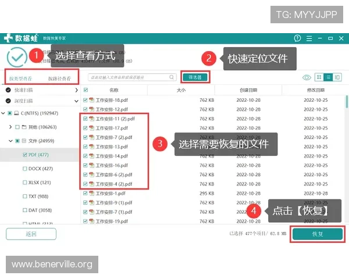Click the 返回 back button
This screenshot has height=279, width=349.
[x=31, y=234]
